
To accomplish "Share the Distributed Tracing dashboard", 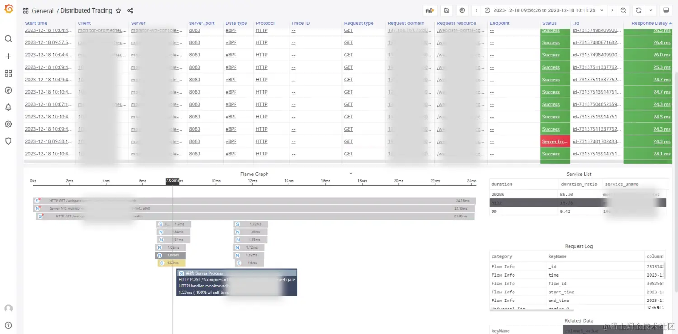I will point(131,10).
